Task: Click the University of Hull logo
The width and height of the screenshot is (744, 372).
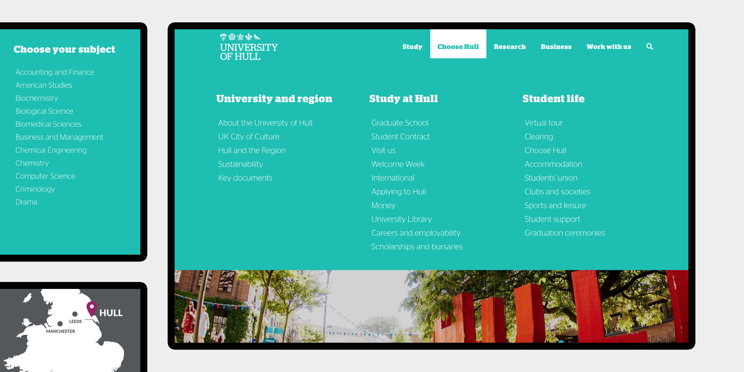Action: coord(249,47)
